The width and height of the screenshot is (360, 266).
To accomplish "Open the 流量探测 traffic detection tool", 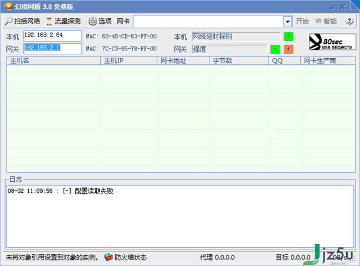I will pos(63,22).
